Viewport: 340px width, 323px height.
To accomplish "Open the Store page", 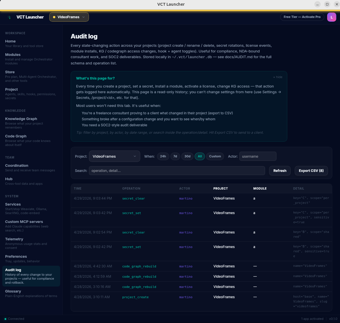I will click(31, 76).
